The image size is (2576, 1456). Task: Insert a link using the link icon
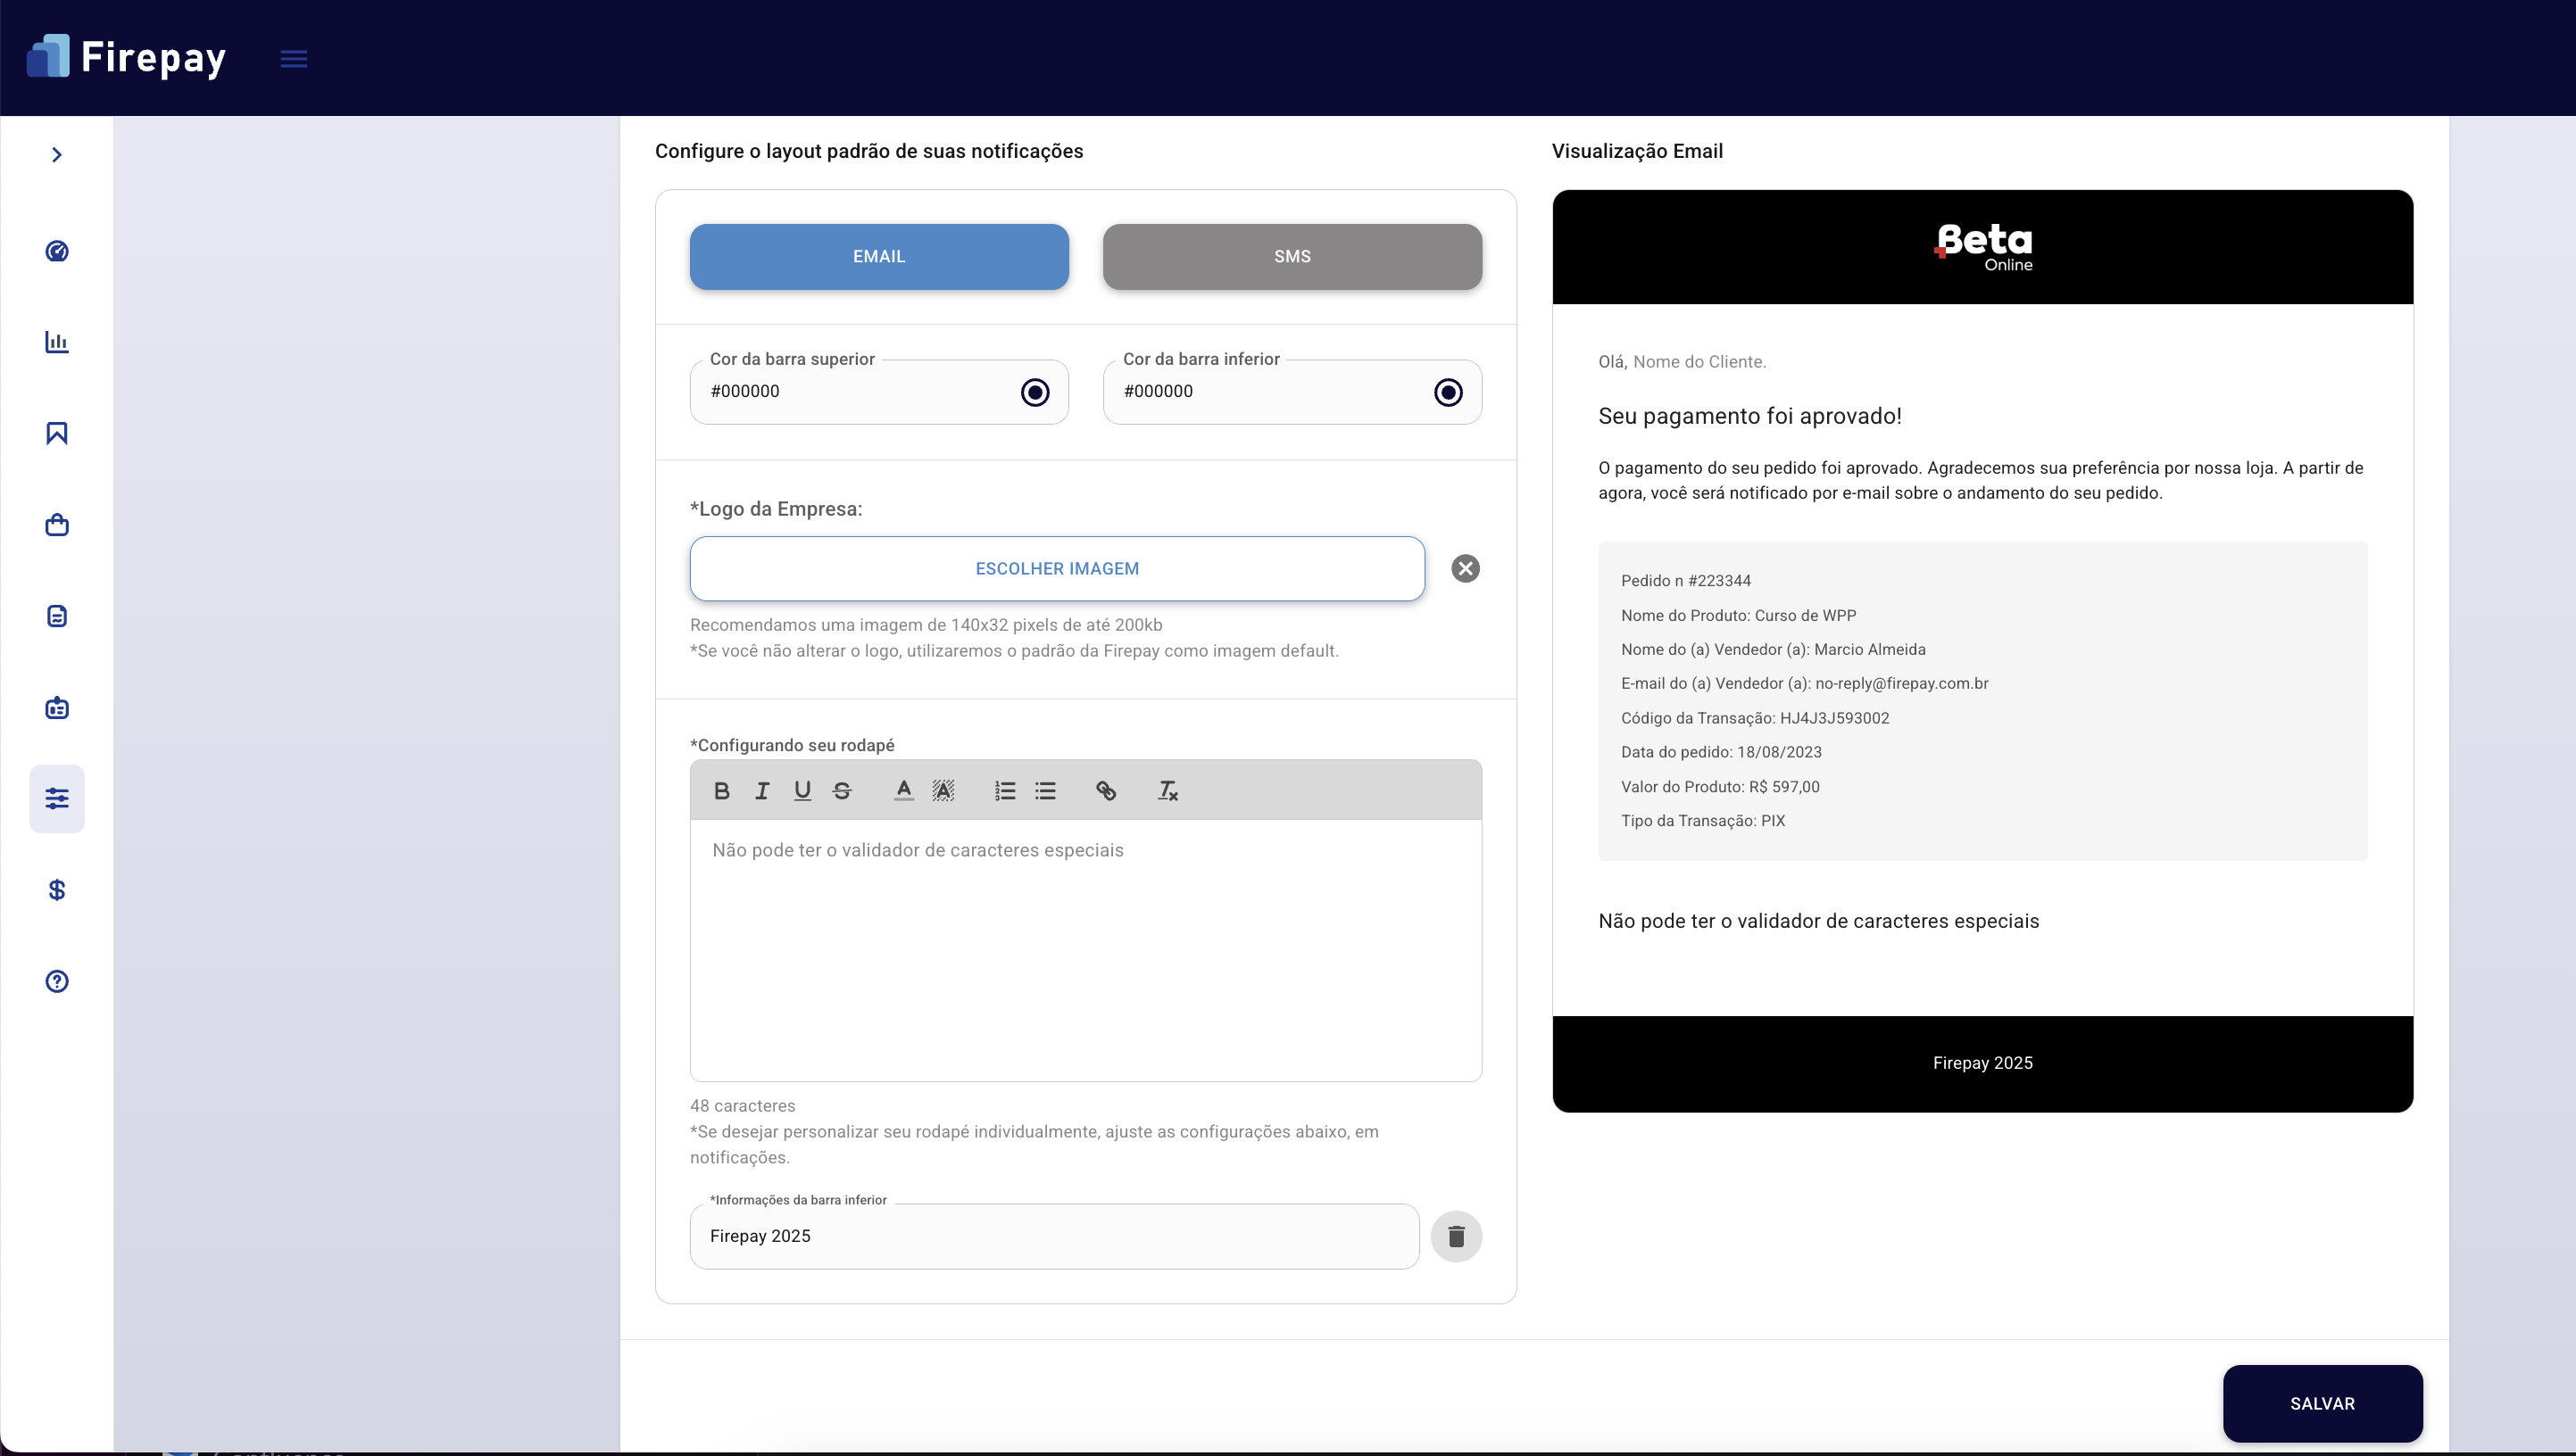pyautogui.click(x=1105, y=791)
